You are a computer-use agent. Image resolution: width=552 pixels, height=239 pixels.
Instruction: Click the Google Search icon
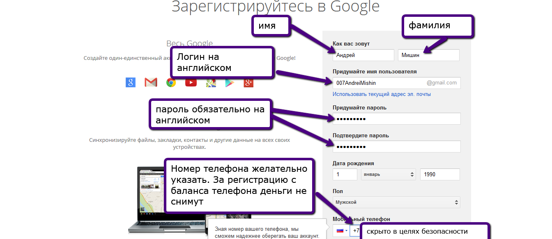[x=131, y=82]
